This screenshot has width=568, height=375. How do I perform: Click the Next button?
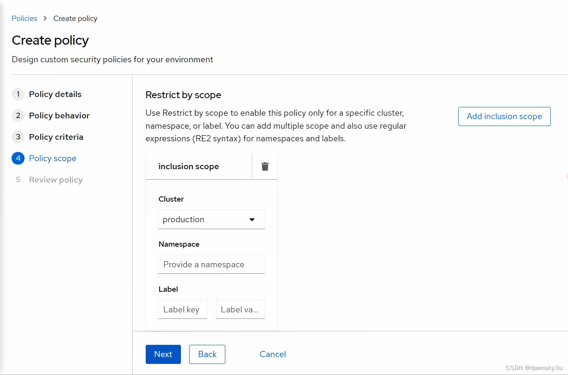pos(163,354)
